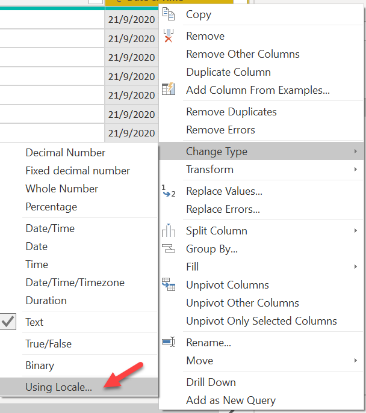Viewport: 366px width, 413px height.
Task: Set type to Time only
Action: (37, 265)
